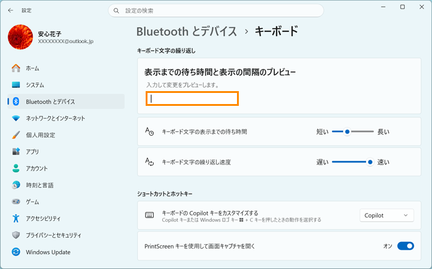Click the key repeat speed slider thumb

coord(370,162)
